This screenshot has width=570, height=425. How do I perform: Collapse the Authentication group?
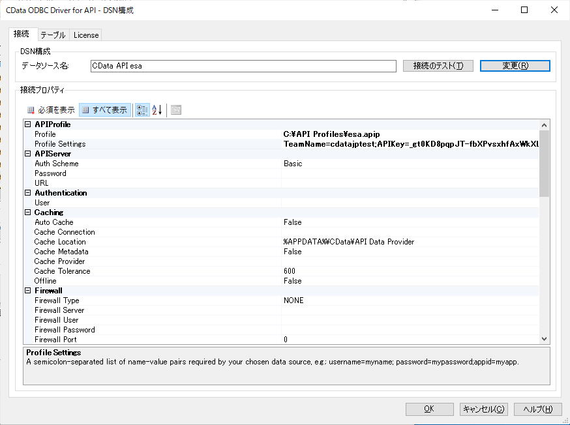[x=28, y=193]
